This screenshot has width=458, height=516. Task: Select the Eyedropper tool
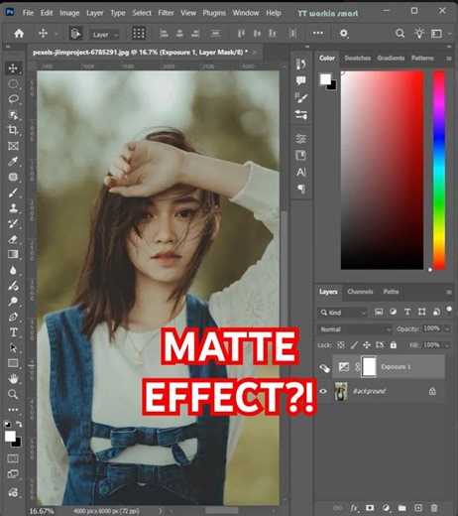pos(13,162)
